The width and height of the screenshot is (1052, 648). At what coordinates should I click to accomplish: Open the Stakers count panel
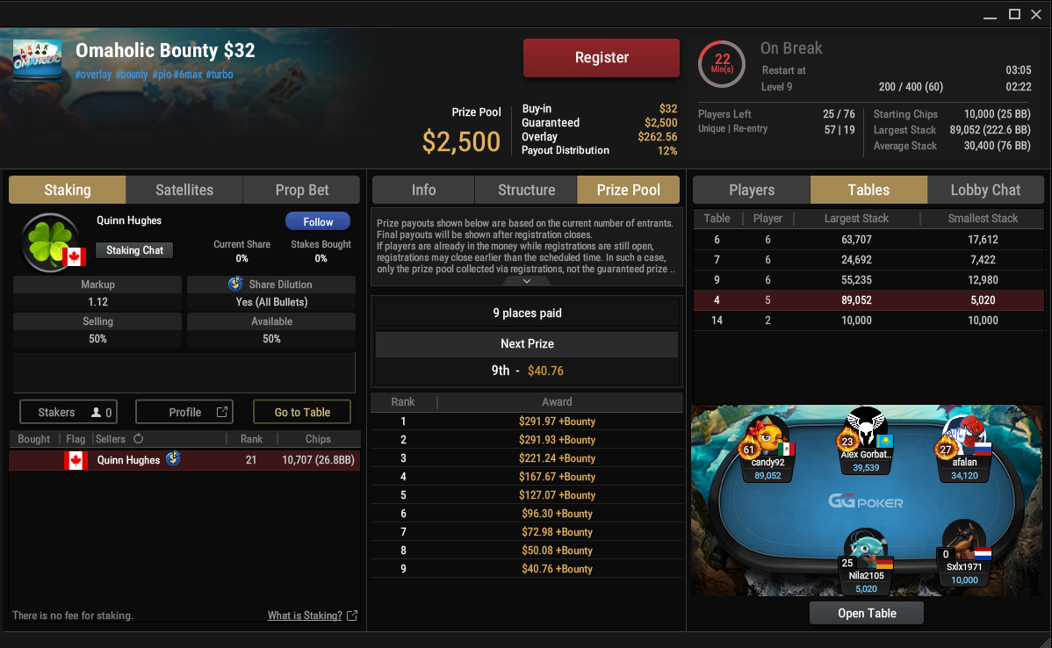68,412
